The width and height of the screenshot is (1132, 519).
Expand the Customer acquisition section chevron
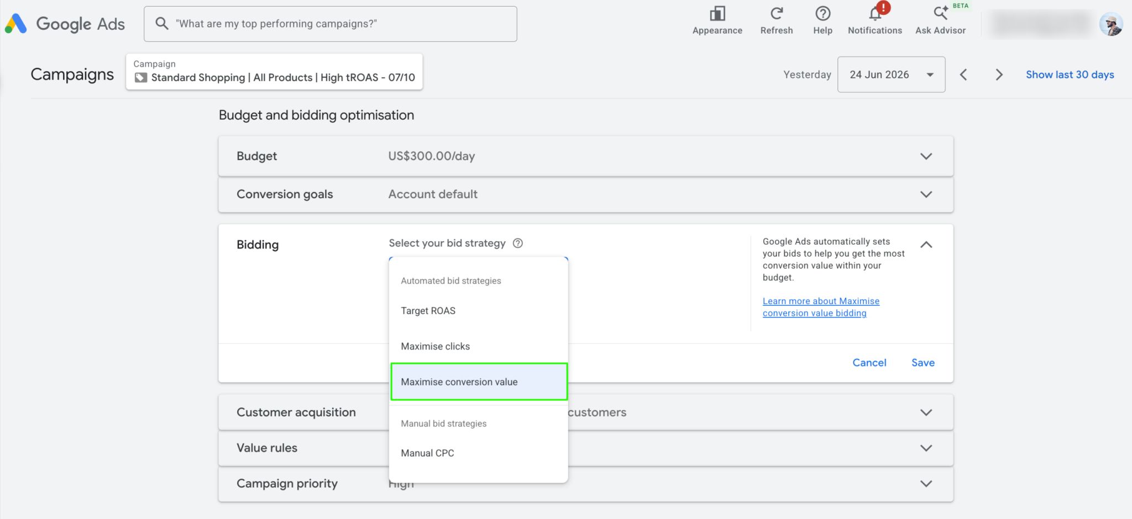(926, 412)
